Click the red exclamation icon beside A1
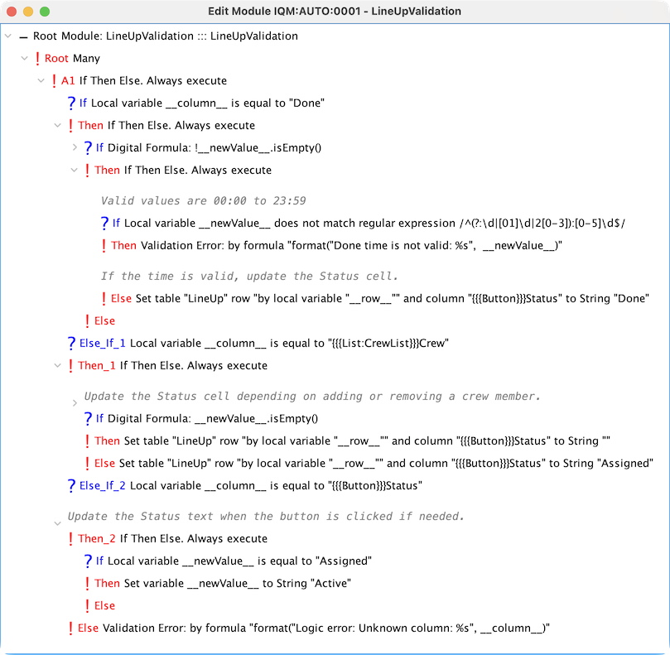Image resolution: width=670 pixels, height=655 pixels. (55, 81)
